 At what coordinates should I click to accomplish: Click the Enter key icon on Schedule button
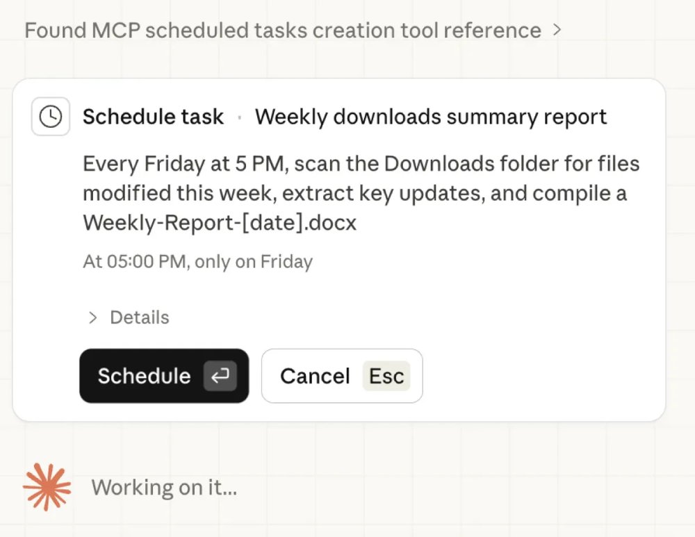pyautogui.click(x=220, y=376)
